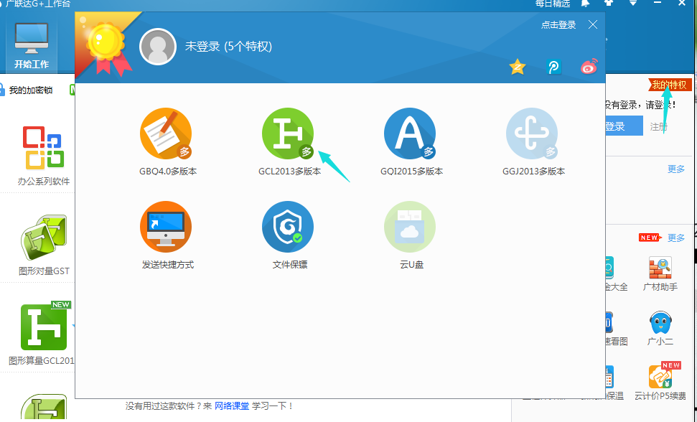Click the bell notification icon
The height and width of the screenshot is (422, 697).
(586, 3)
